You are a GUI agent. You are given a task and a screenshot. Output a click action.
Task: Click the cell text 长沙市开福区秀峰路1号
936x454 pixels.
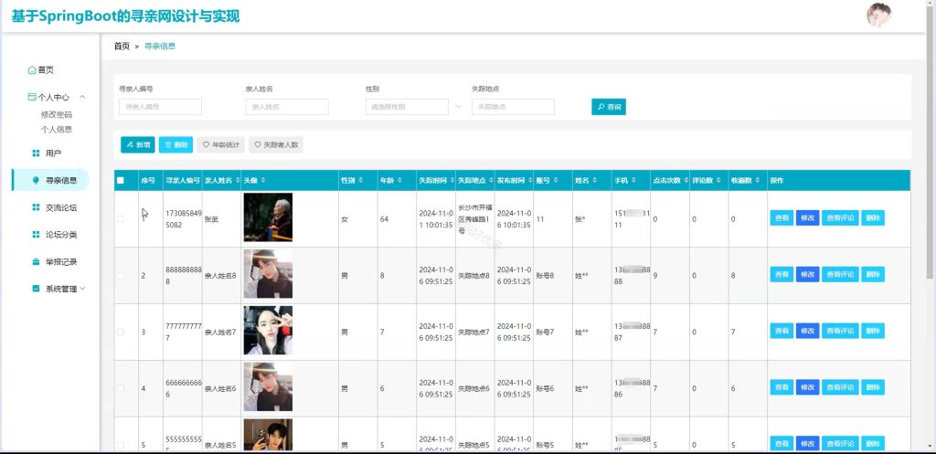pyautogui.click(x=474, y=219)
